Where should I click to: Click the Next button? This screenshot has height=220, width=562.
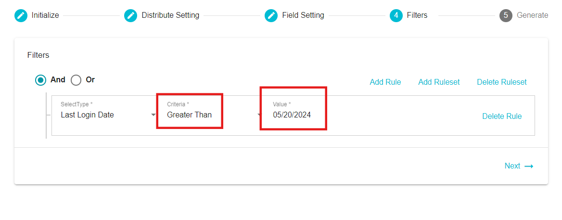pos(519,166)
